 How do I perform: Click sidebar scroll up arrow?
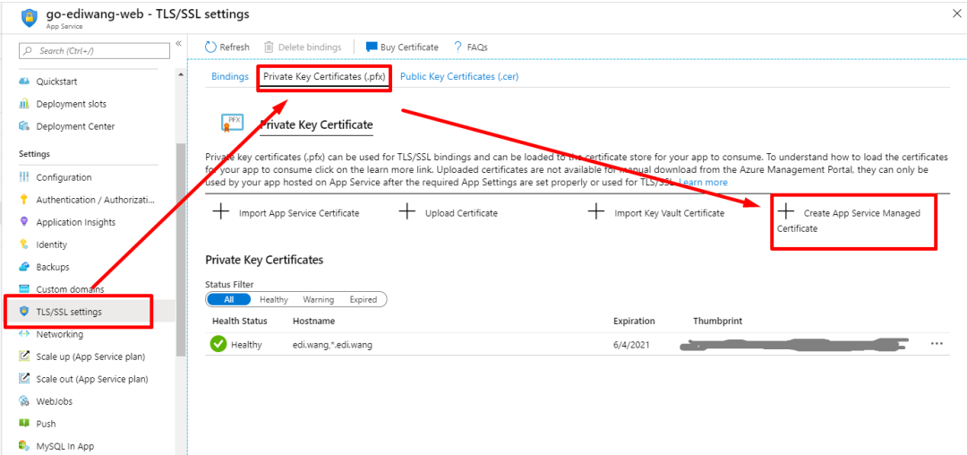click(x=181, y=74)
